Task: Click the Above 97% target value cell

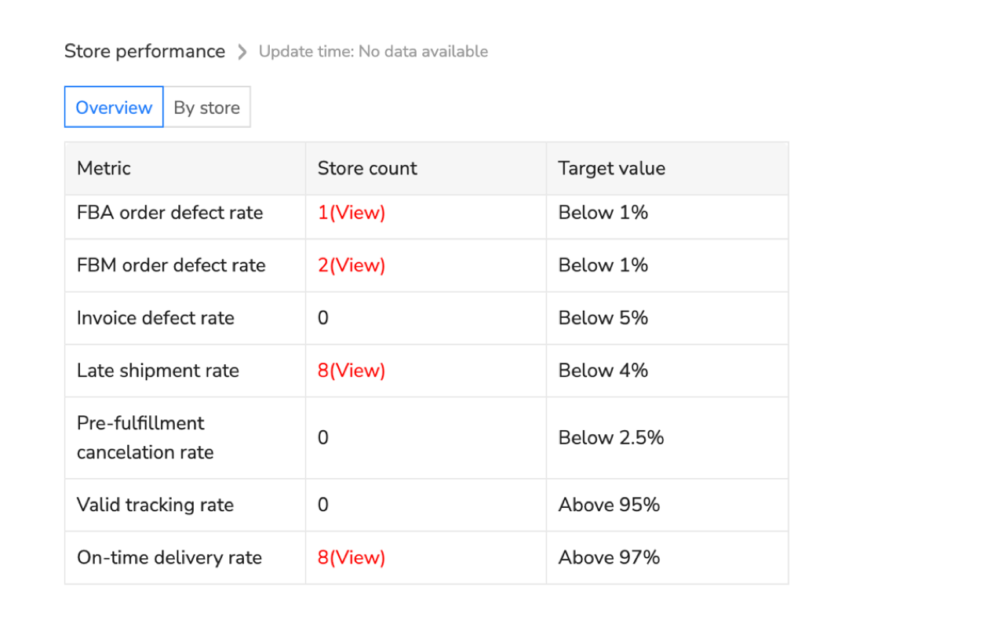Action: click(x=609, y=557)
